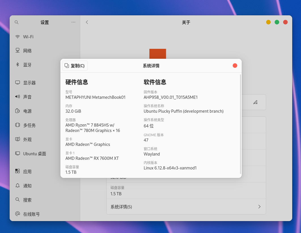The width and height of the screenshot is (301, 233).
Task: Click the bell icon beside 通知
Action: tap(18, 186)
